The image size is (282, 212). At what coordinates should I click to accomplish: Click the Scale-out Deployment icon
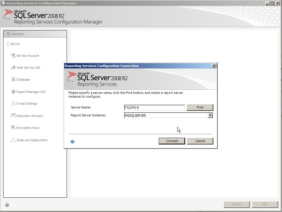point(13,140)
